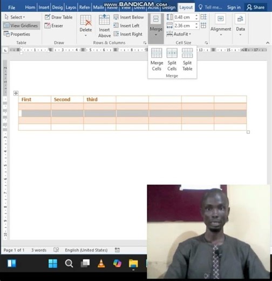Toggle View Gridlines

coord(21,25)
